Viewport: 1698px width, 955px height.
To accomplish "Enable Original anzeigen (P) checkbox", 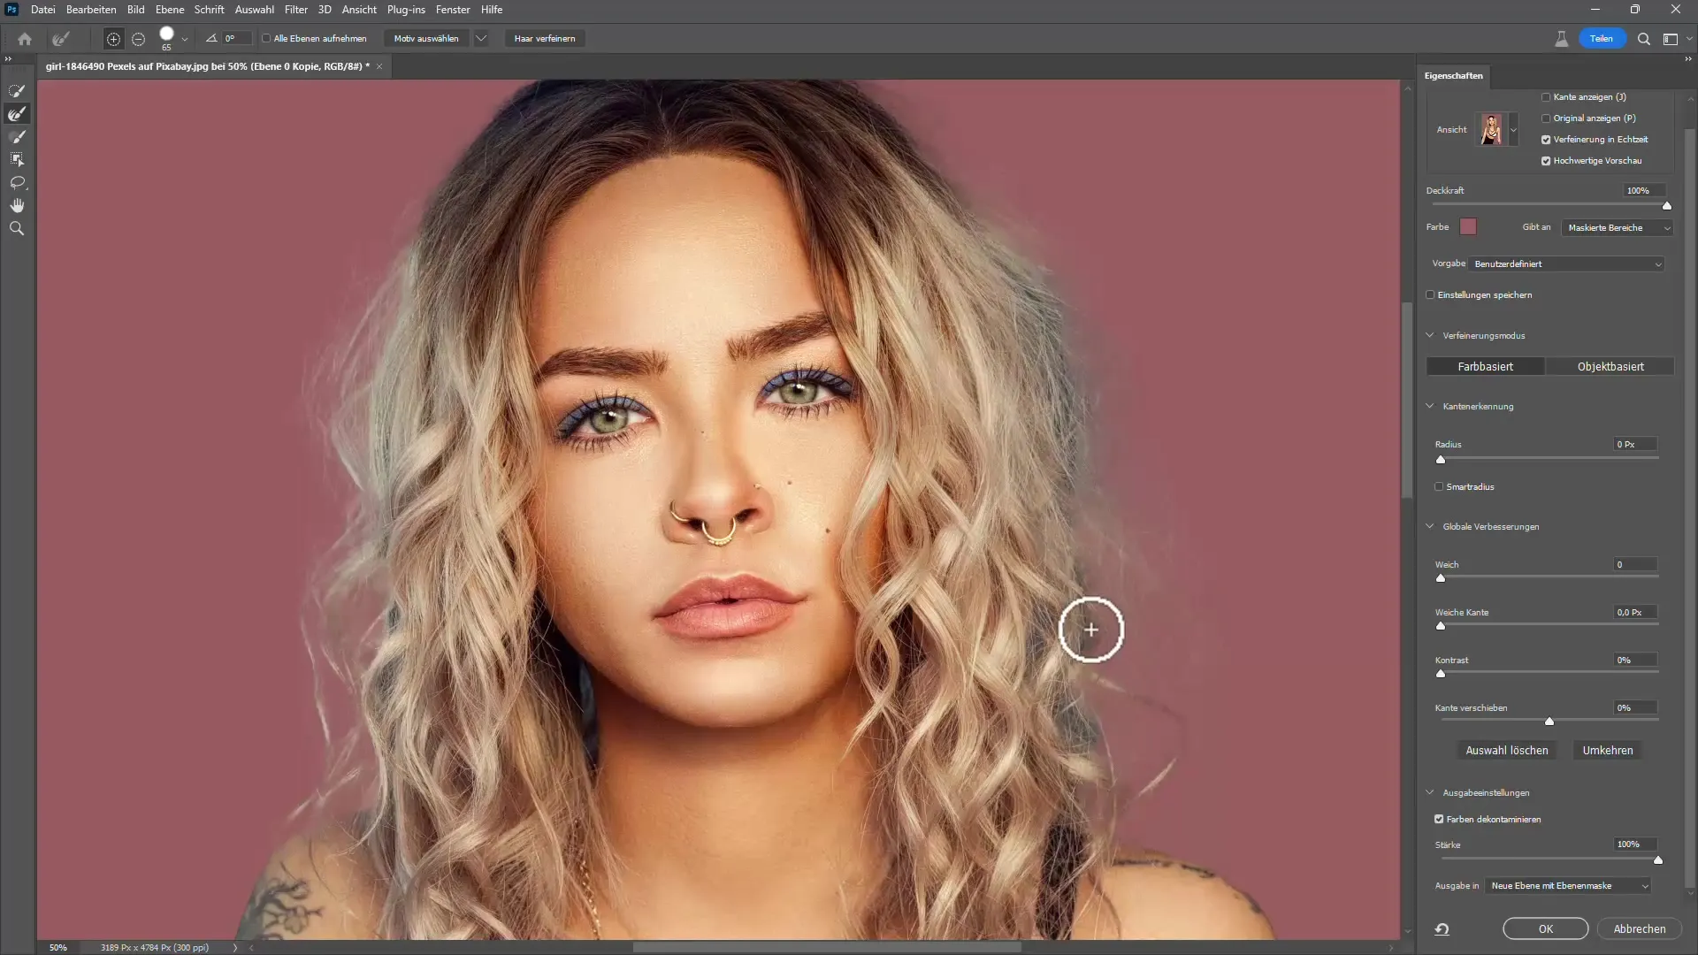I will [x=1546, y=118].
